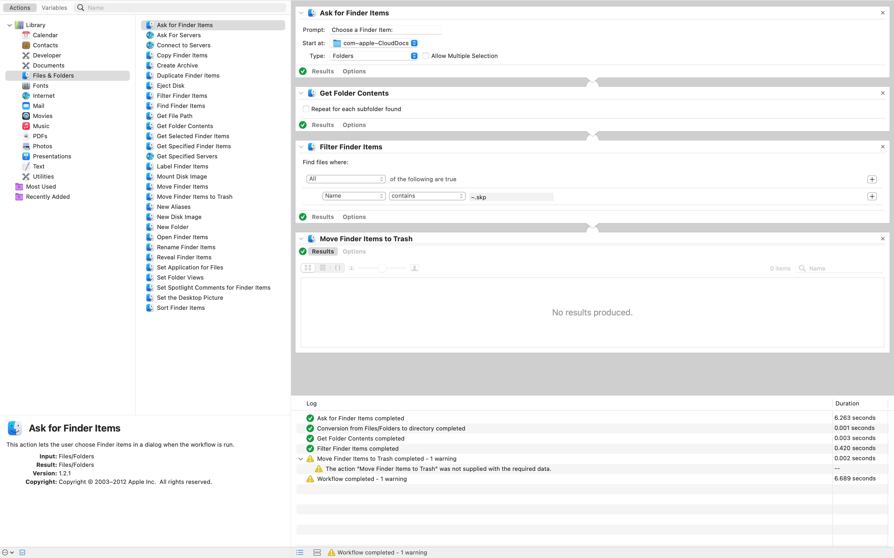Show results as curly-brace code view
The width and height of the screenshot is (894, 558).
tap(337, 268)
